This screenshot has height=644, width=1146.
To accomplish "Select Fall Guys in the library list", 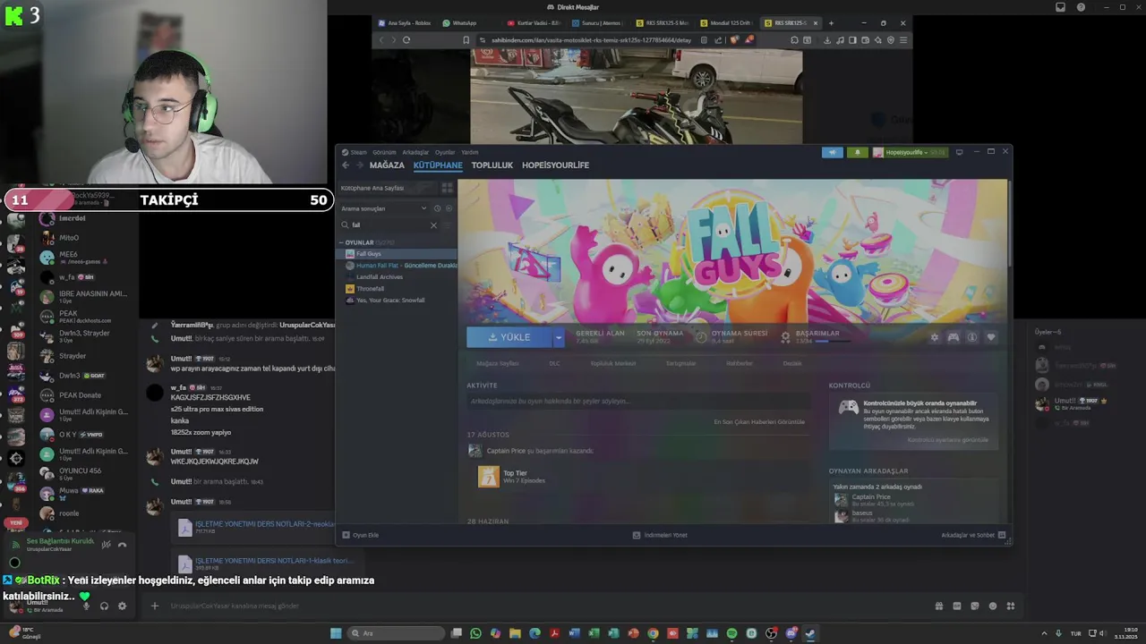I will click(398, 254).
